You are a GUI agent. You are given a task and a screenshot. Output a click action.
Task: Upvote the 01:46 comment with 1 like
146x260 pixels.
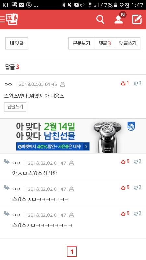pos(125,83)
